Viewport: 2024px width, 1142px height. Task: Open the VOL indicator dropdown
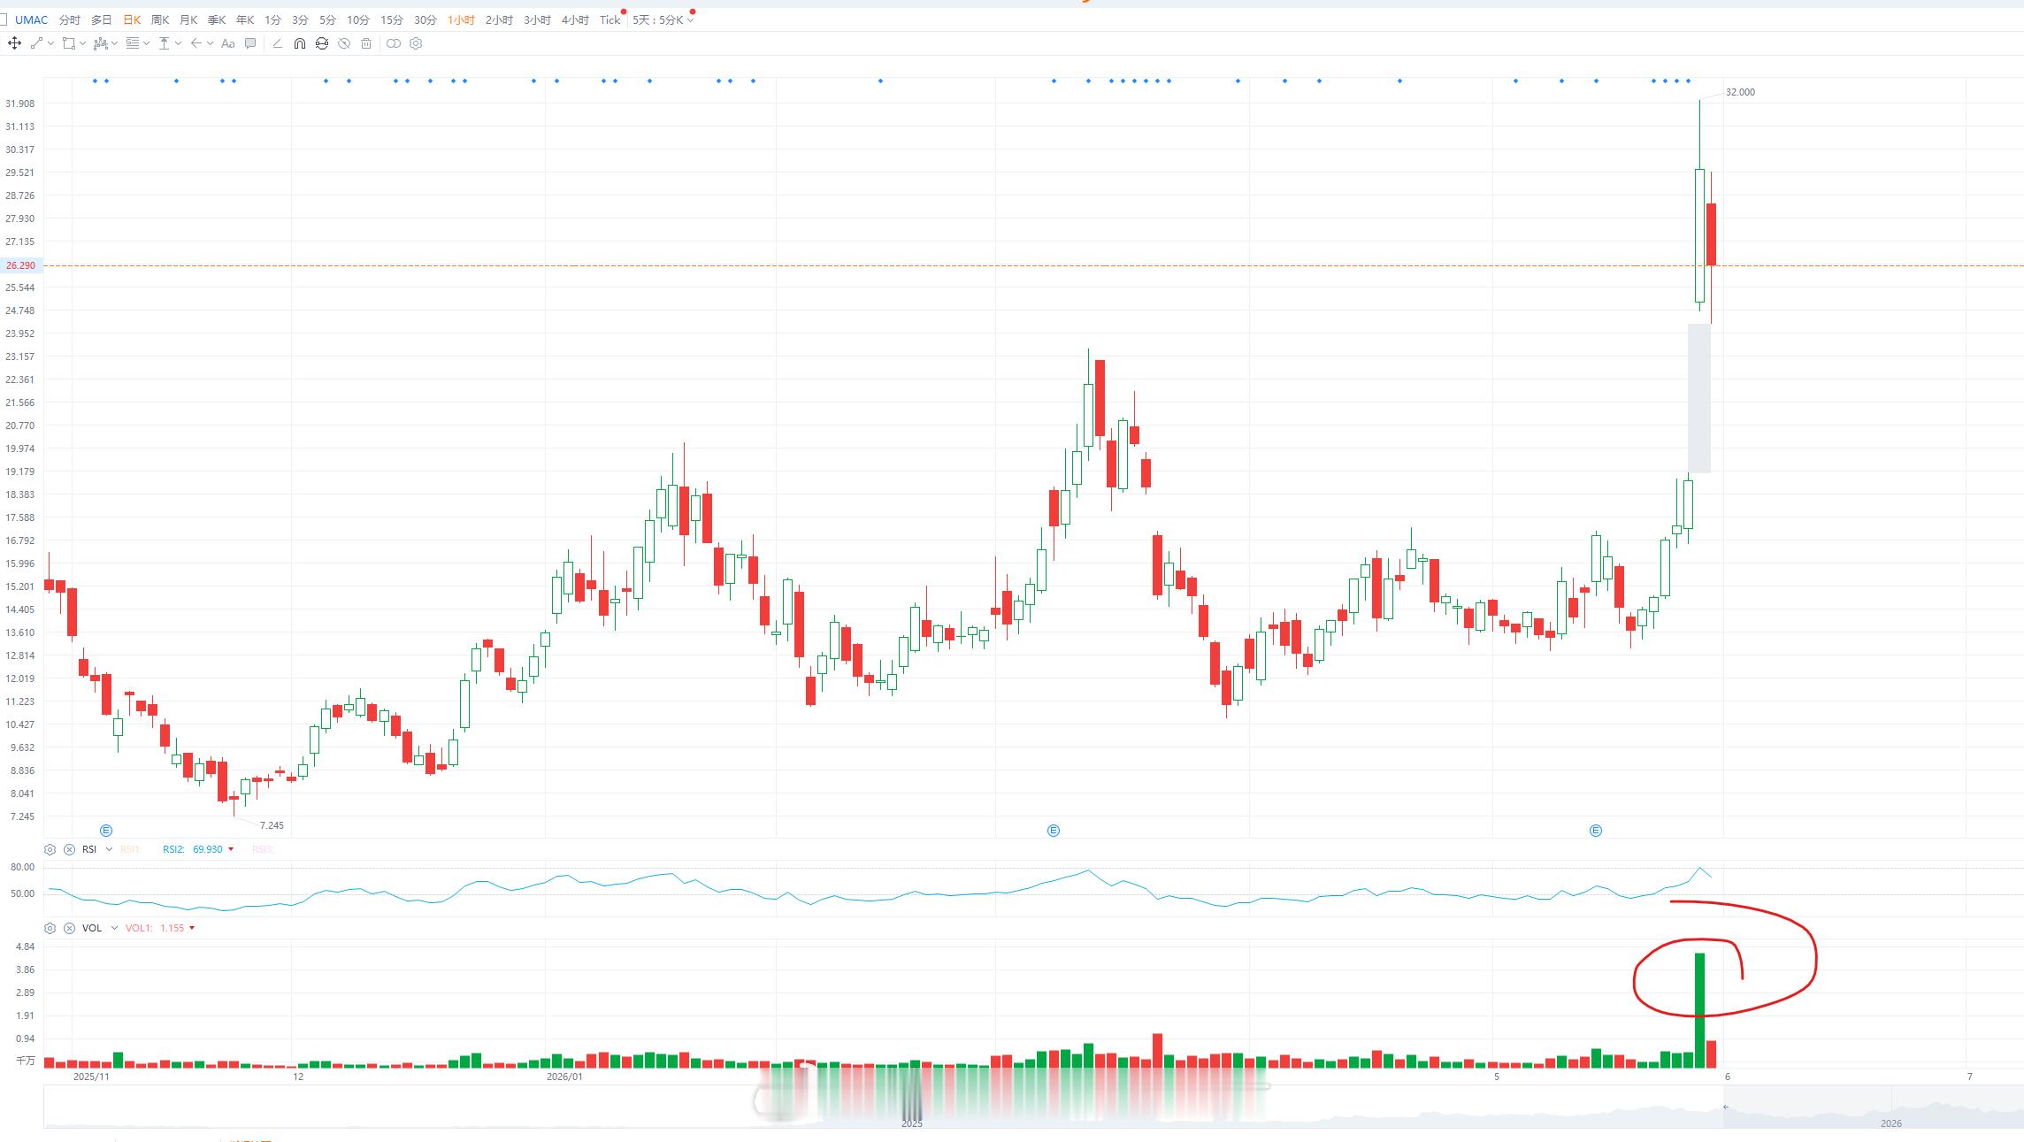tap(114, 928)
